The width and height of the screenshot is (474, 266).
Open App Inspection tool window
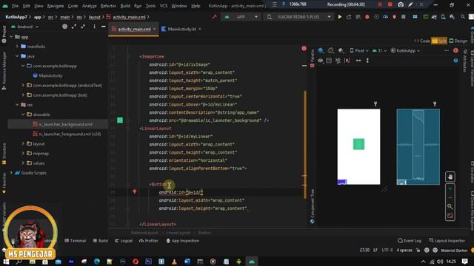click(x=183, y=241)
